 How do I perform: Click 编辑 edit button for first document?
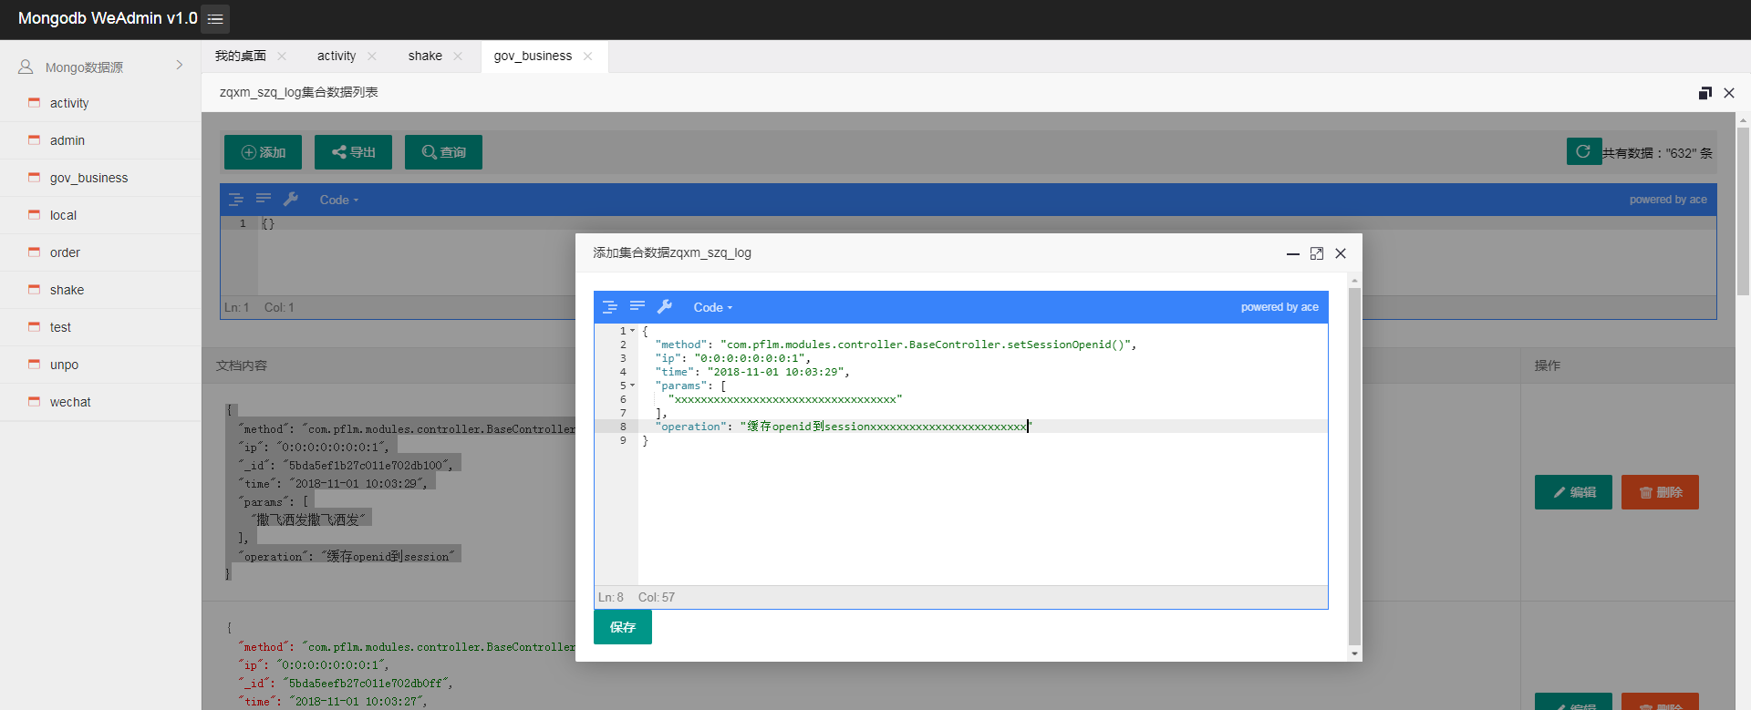click(1573, 492)
